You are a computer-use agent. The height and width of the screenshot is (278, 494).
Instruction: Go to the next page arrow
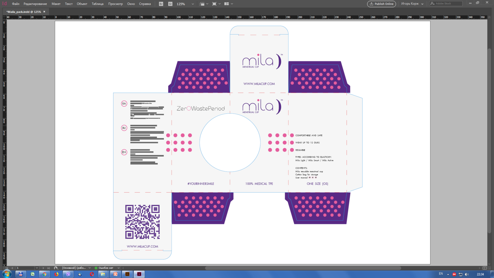tap(43, 268)
